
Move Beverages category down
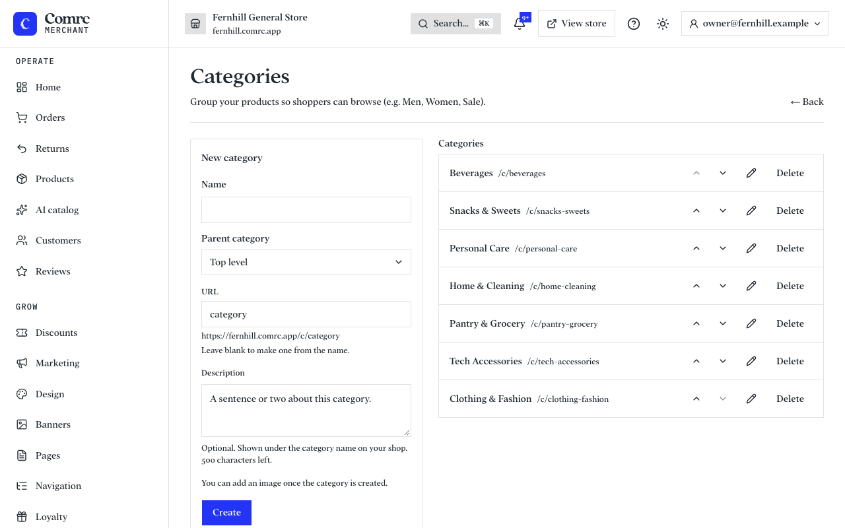(723, 173)
